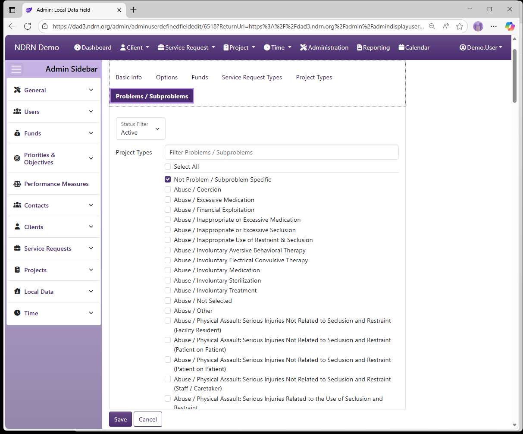The image size is (523, 434).
Task: Click the Project clipboard icon in navbar
Action: pos(226,47)
